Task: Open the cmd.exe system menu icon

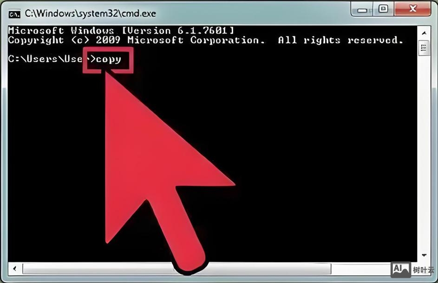Action: (x=14, y=14)
